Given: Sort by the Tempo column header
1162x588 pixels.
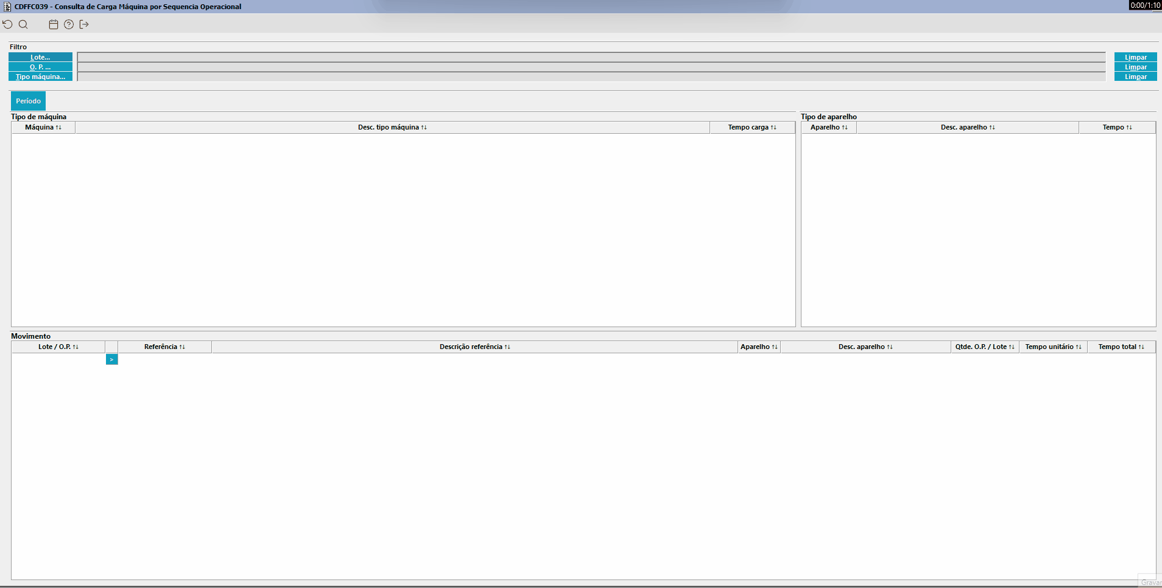Looking at the screenshot, I should 1117,127.
